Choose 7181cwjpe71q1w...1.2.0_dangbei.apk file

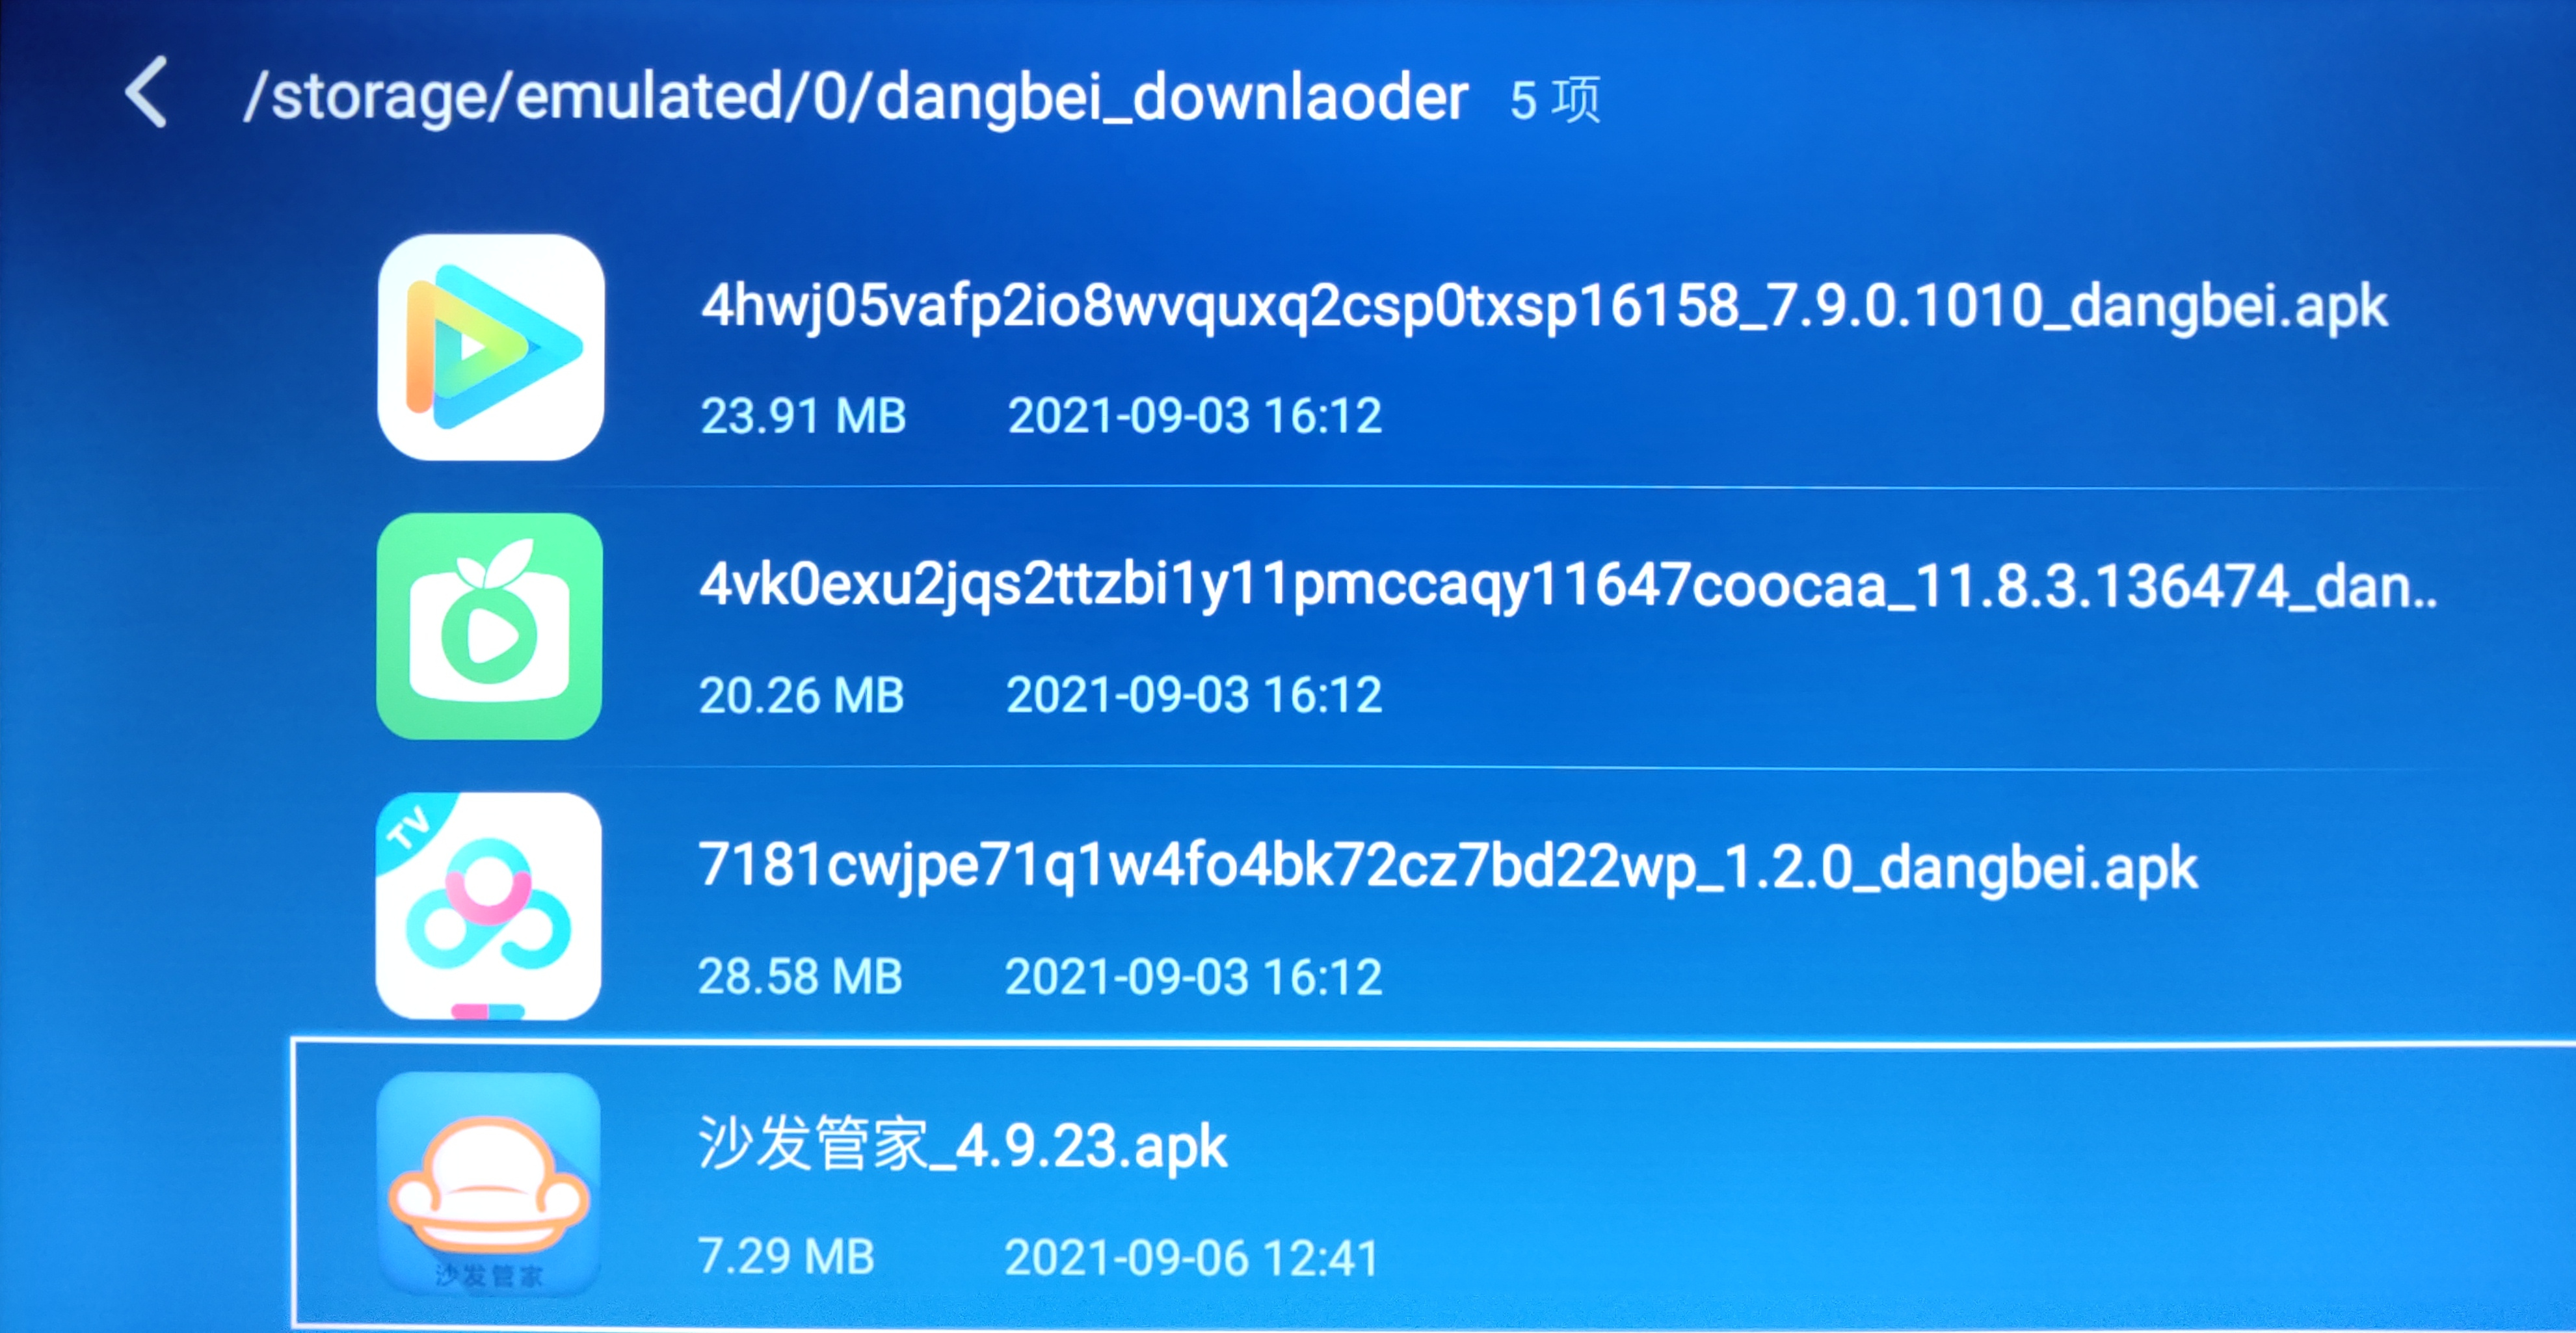pyautogui.click(x=1447, y=866)
